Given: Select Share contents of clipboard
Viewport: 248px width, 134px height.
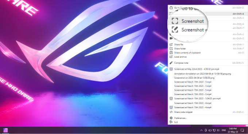Looking at the screenshot, I should [x=208, y=53].
